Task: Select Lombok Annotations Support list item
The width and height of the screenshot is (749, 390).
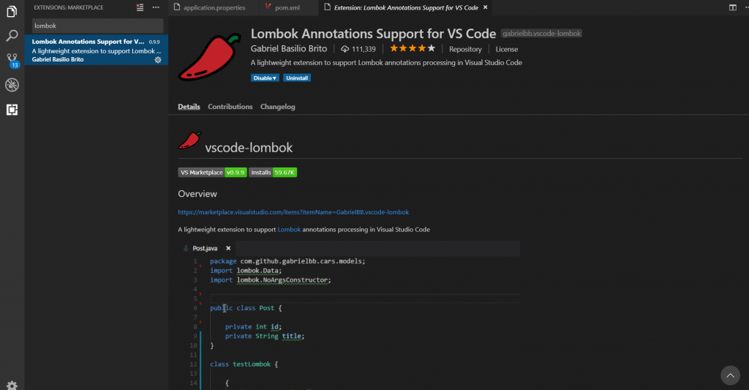Action: [96, 50]
